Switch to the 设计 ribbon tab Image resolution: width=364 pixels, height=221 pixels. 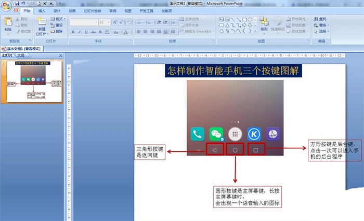57,11
